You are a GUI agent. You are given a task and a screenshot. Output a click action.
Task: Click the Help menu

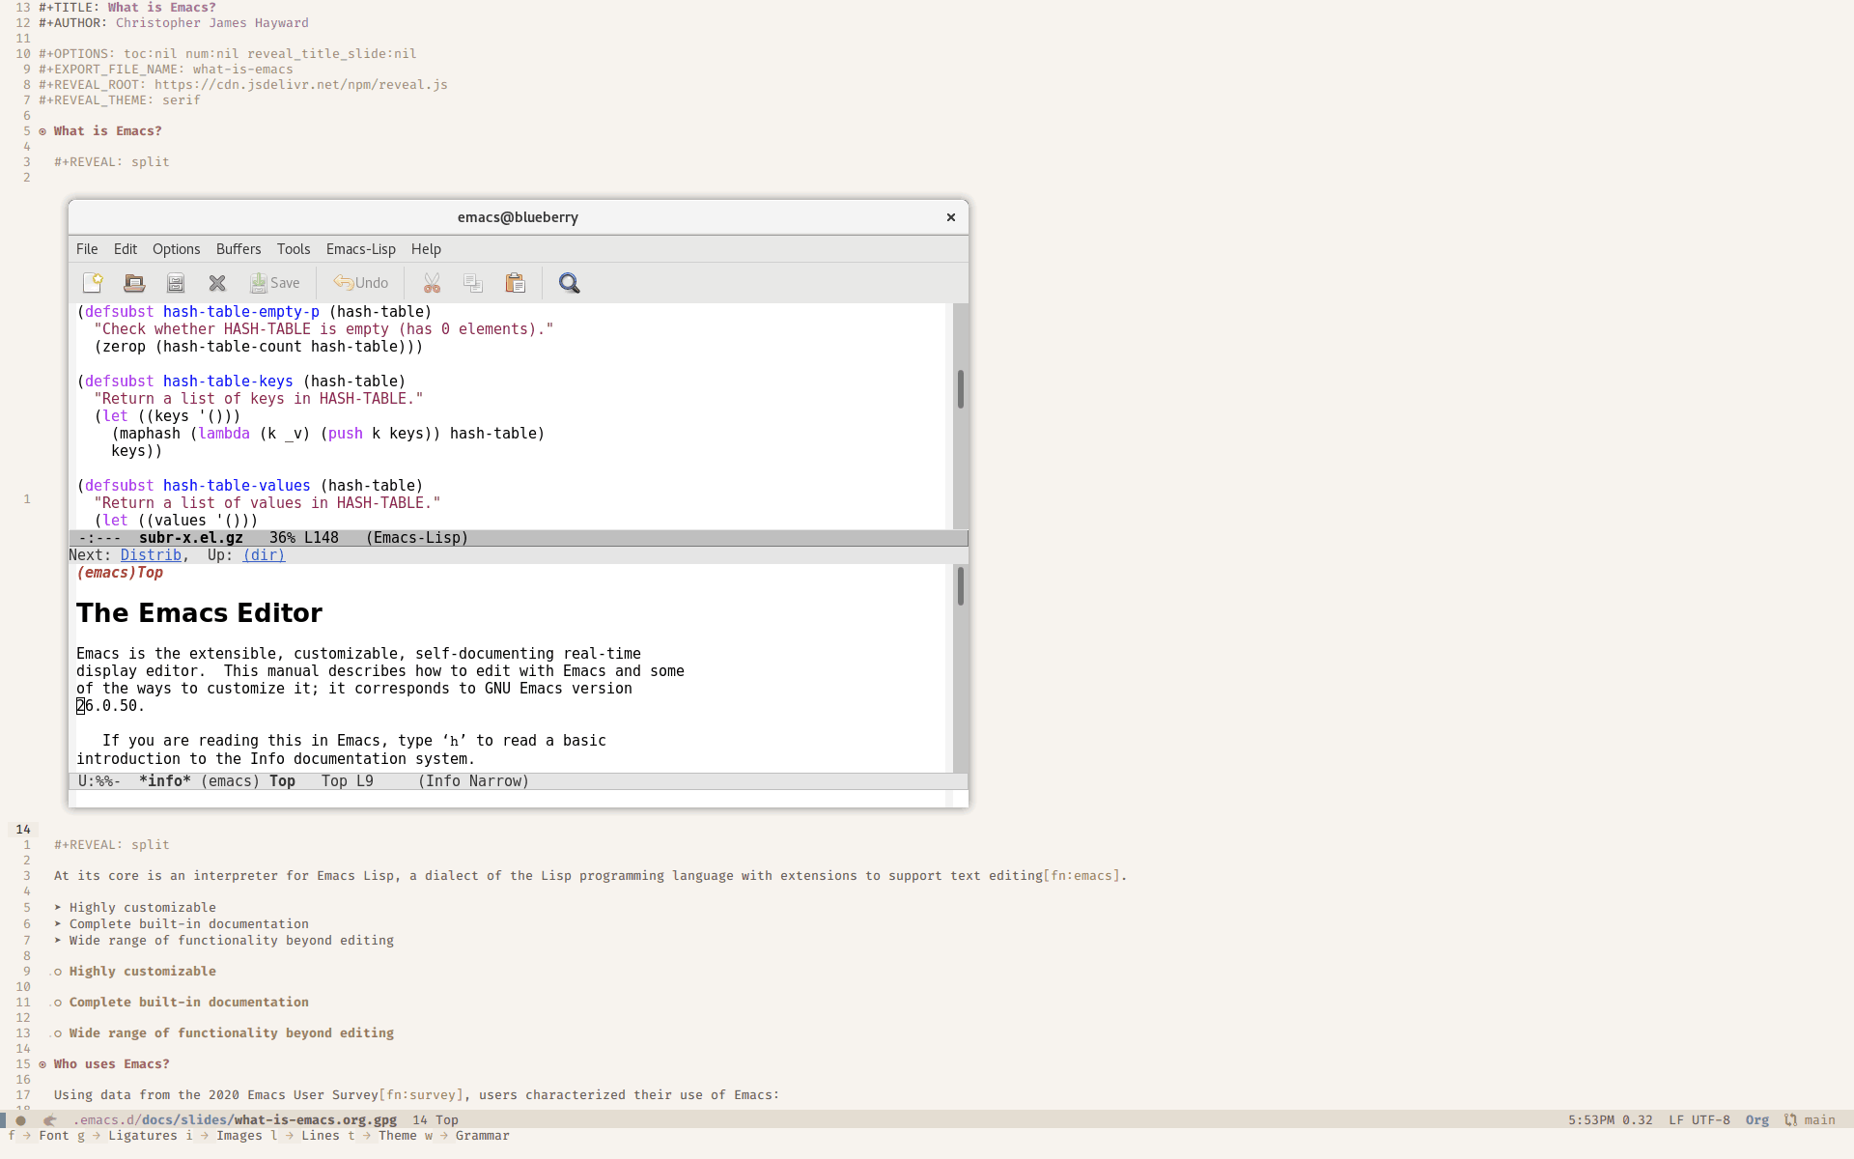(426, 248)
